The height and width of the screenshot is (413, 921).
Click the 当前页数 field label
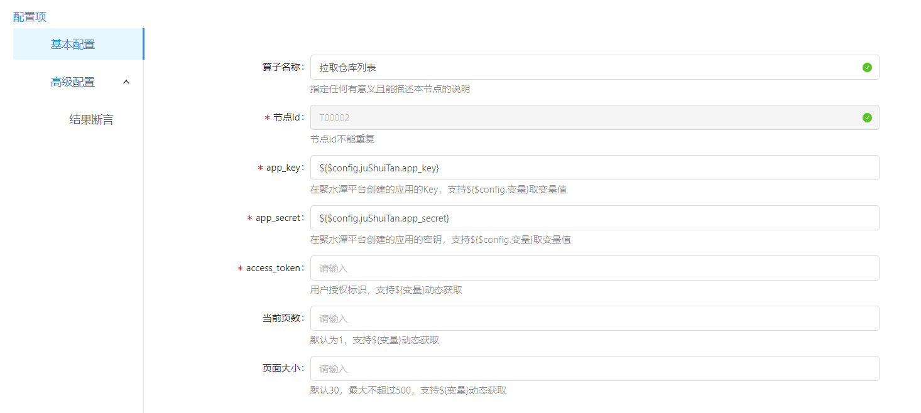click(283, 318)
